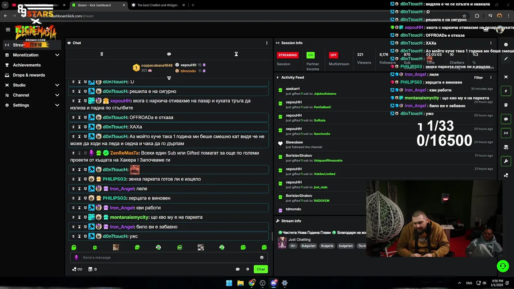514x289 pixels.
Task: Click into Send a message field
Action: [169, 258]
